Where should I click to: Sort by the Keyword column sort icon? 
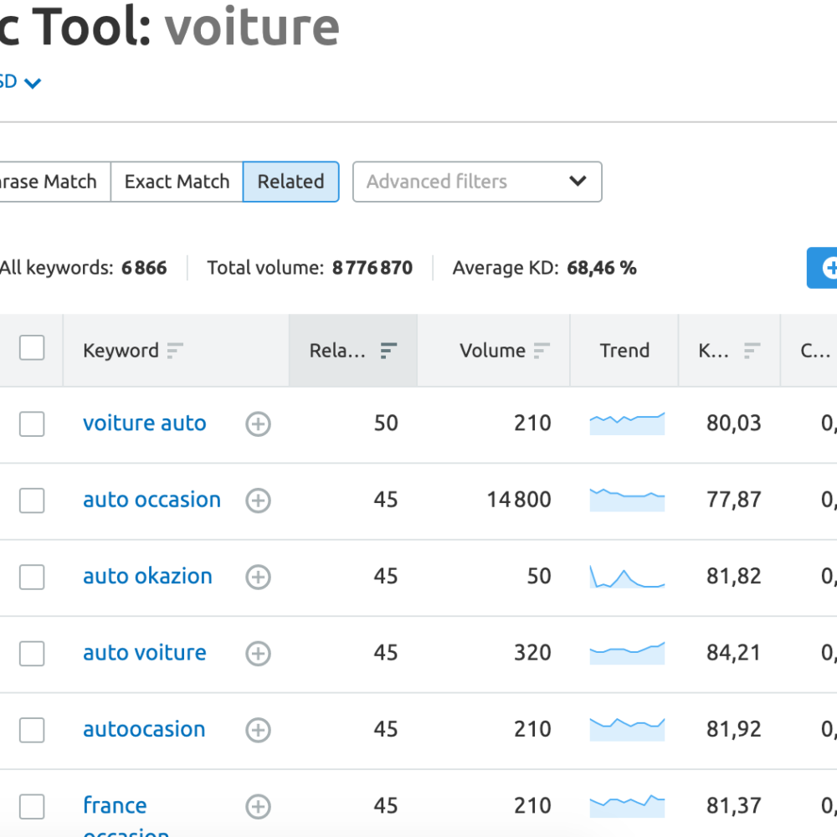click(x=174, y=351)
